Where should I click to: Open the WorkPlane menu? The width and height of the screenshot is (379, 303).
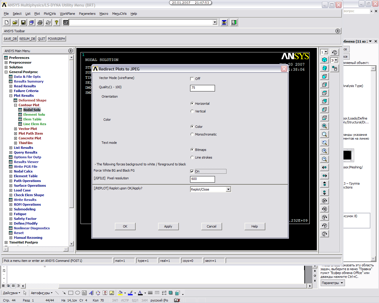68,14
